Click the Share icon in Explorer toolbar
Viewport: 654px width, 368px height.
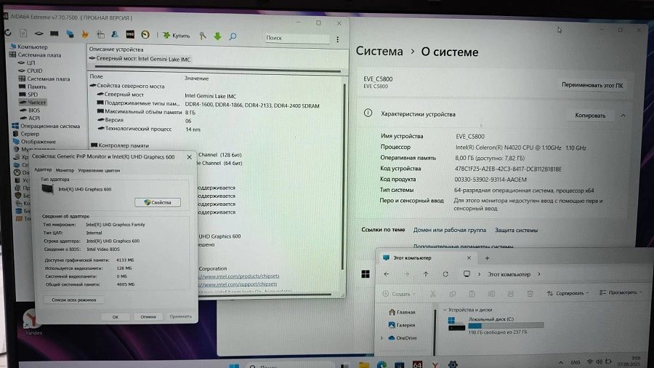511,294
